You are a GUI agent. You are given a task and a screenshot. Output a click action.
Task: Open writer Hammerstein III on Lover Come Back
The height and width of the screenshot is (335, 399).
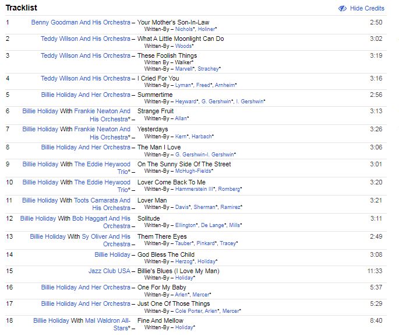(x=195, y=189)
